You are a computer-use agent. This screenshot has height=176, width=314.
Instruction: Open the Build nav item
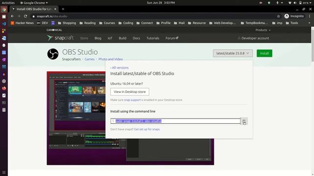tap(122, 38)
